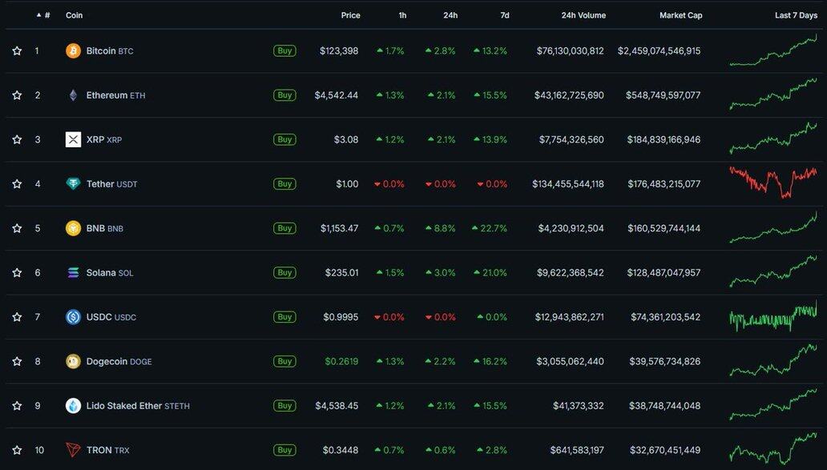Click the Ethereum diamond logo icon
The height and width of the screenshot is (470, 827).
[x=73, y=95]
